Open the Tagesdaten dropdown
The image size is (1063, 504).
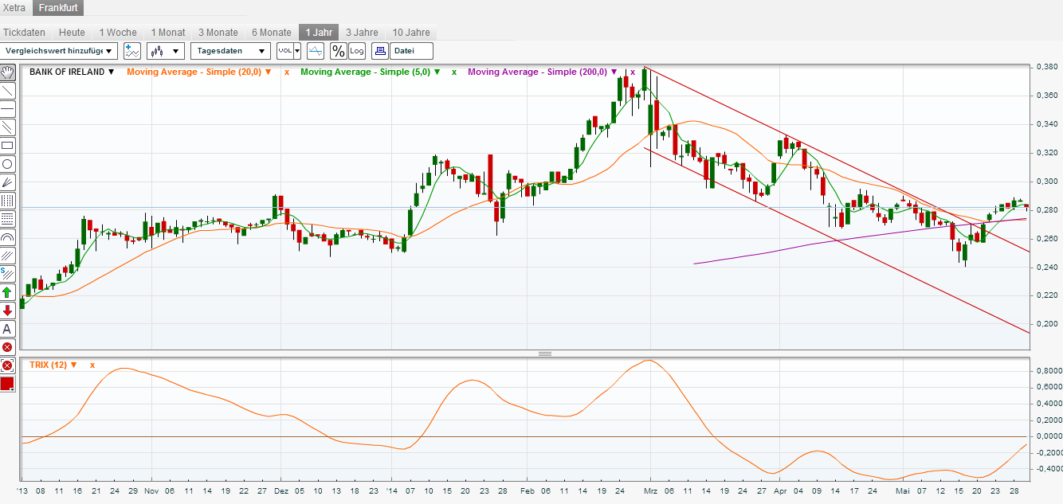(x=229, y=50)
